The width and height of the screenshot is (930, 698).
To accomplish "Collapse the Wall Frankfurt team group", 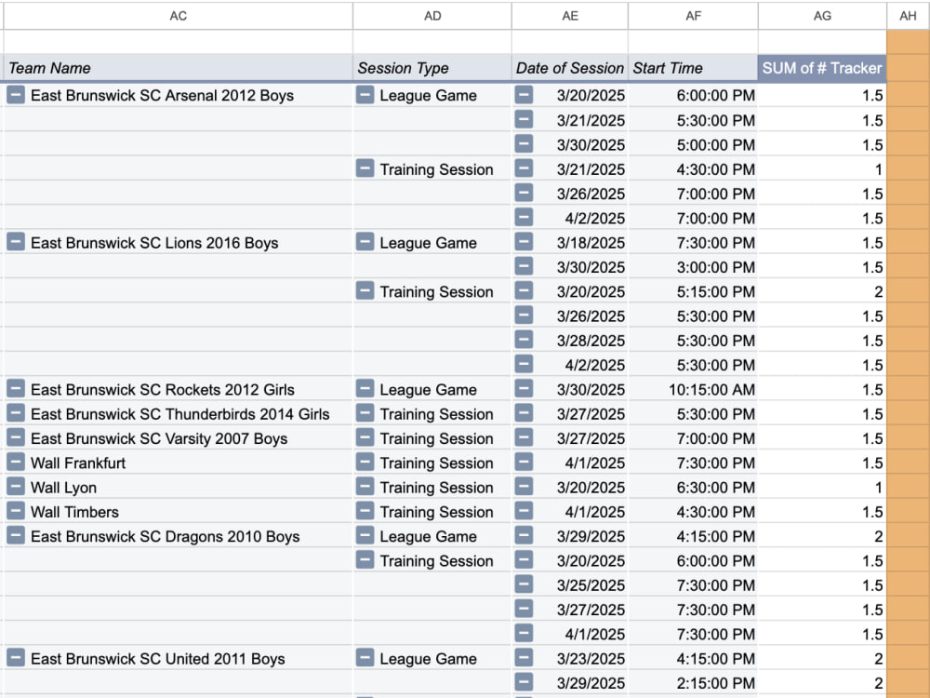I will point(16,462).
